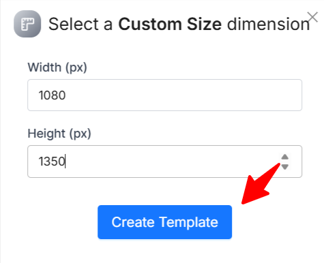The height and width of the screenshot is (263, 324).
Task: Click the ruler Custom Size icon
Action: (x=27, y=24)
